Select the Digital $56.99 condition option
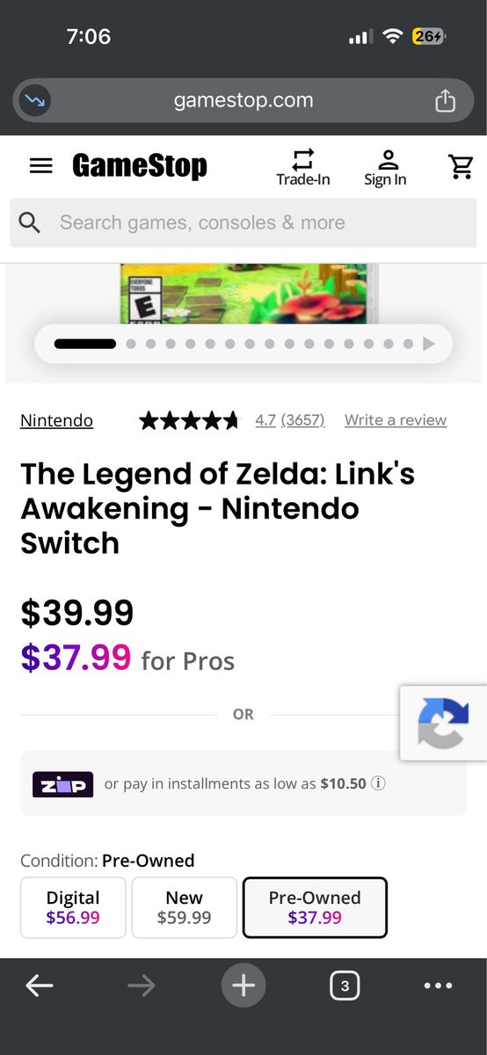The height and width of the screenshot is (1055, 487). coord(73,907)
